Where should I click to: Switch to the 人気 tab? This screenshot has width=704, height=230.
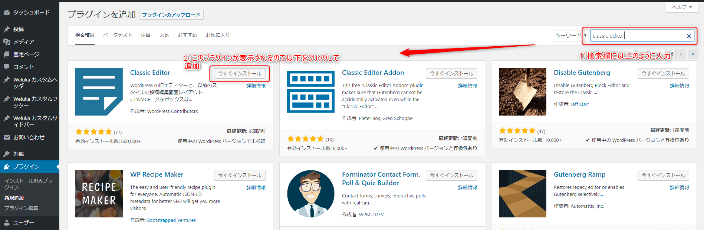click(164, 35)
